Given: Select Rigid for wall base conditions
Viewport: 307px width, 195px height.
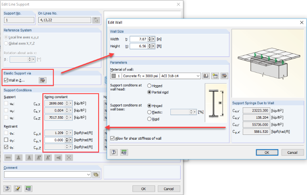Looking at the screenshot, I should click(x=149, y=119).
